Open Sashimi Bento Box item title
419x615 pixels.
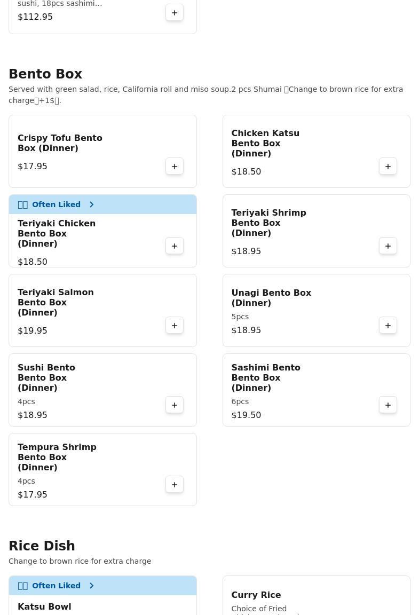click(x=265, y=377)
